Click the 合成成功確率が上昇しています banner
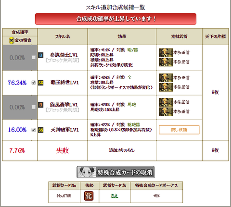 tap(115, 19)
